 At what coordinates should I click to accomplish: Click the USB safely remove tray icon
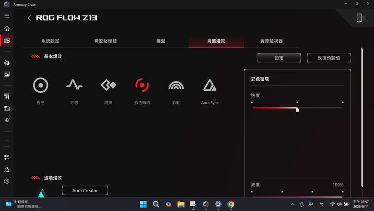pyautogui.click(x=302, y=204)
